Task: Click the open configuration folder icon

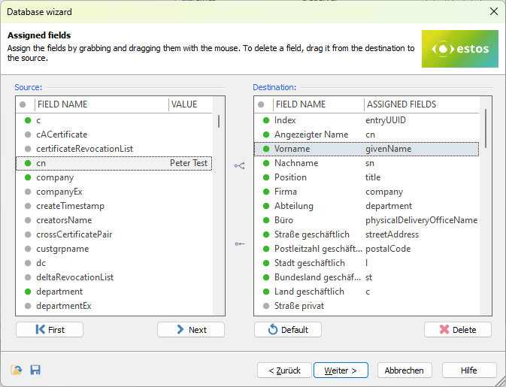Action: (x=17, y=370)
